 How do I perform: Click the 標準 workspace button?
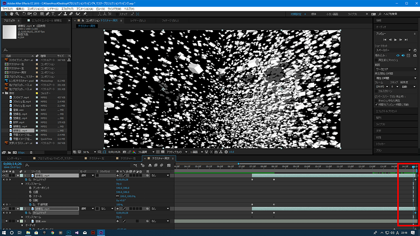click(x=313, y=14)
